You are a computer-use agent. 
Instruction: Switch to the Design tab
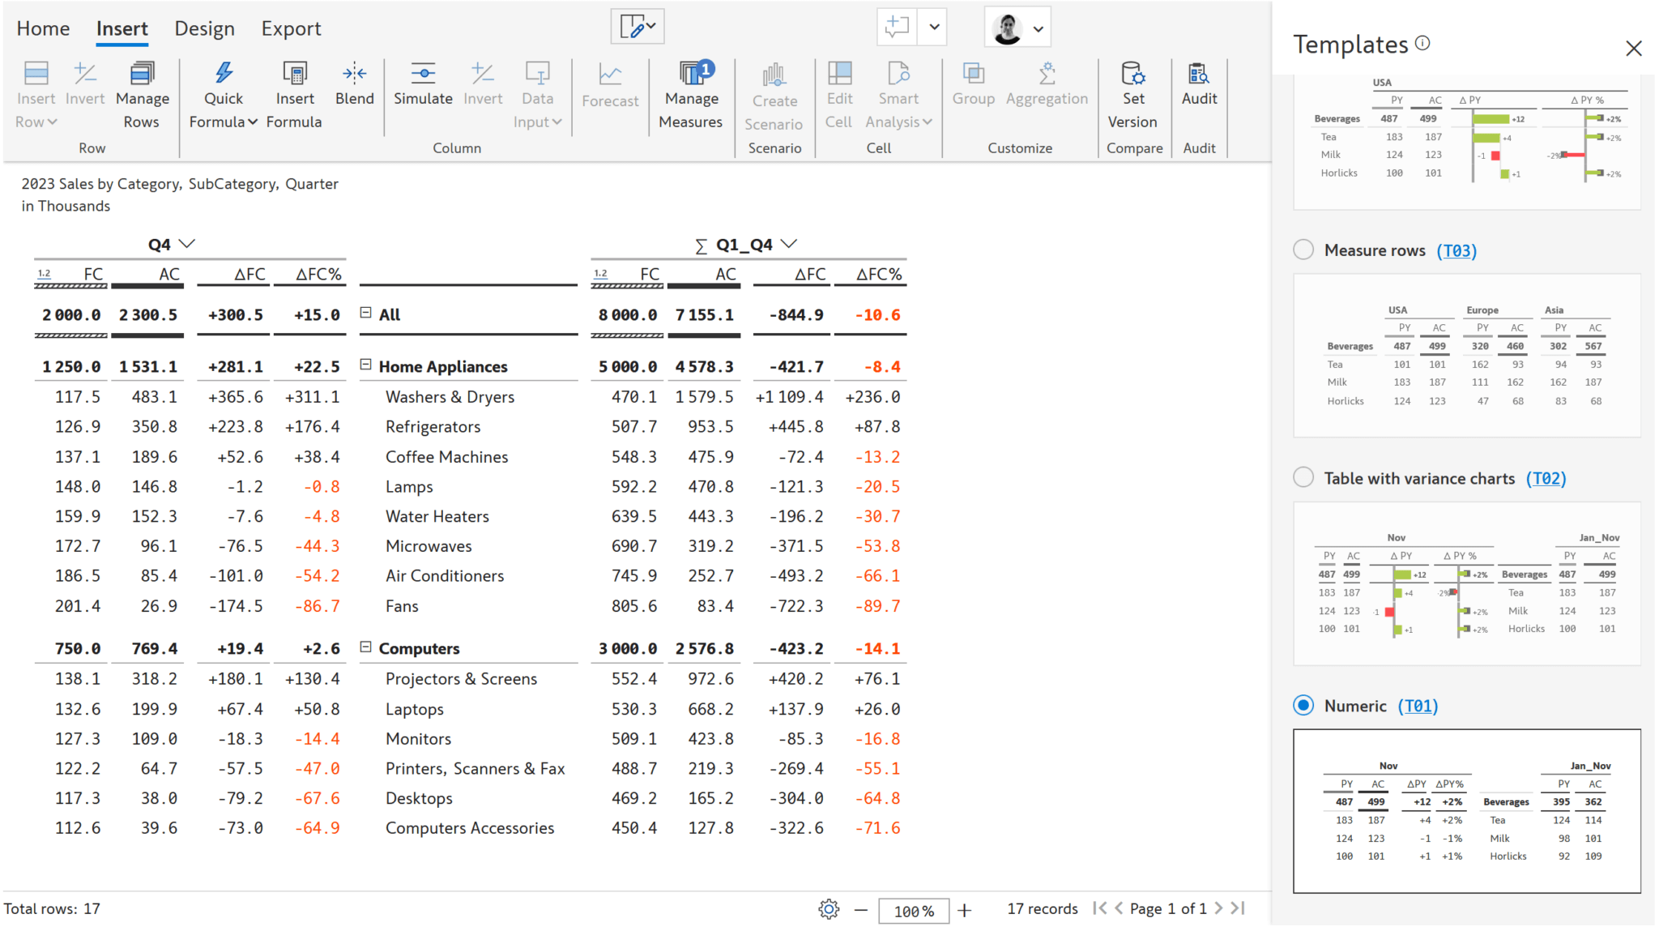point(204,28)
